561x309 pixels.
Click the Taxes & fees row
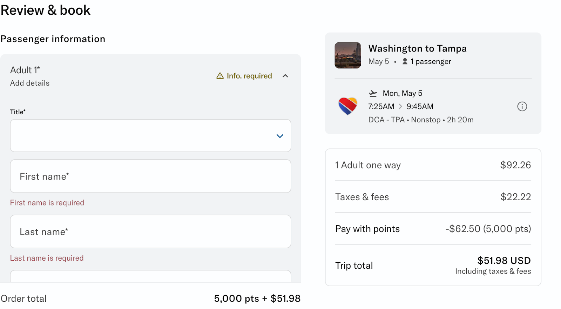tap(433, 197)
